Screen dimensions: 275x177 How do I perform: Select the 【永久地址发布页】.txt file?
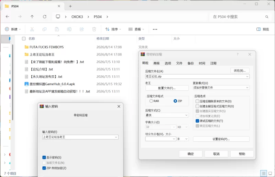(44, 77)
